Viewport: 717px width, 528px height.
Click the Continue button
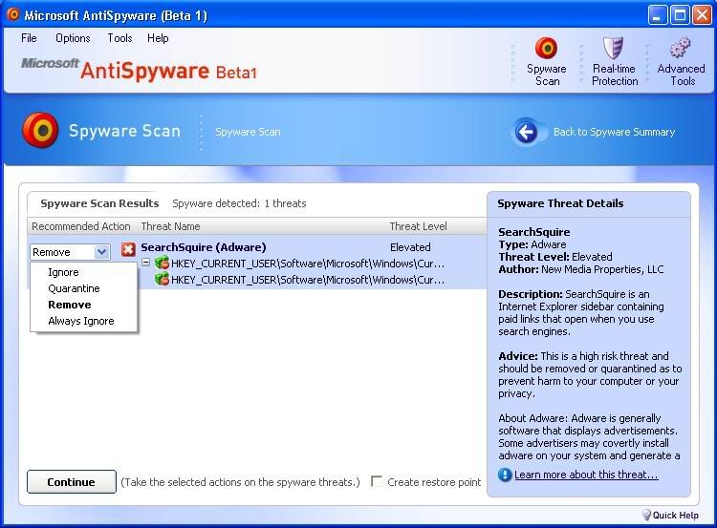coord(72,482)
